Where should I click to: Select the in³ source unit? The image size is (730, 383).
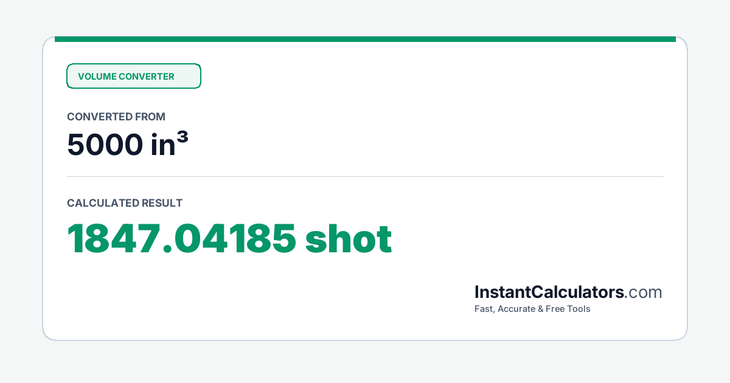pyautogui.click(x=169, y=145)
